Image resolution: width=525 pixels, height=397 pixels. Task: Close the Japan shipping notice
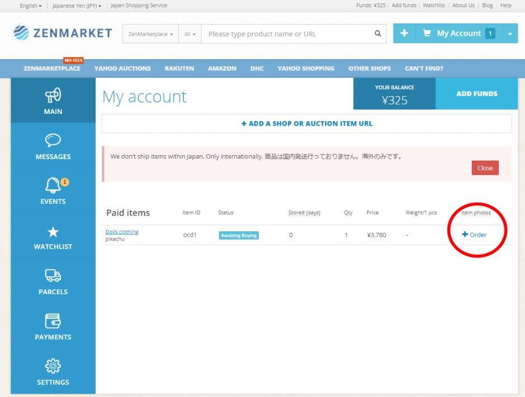coord(485,168)
